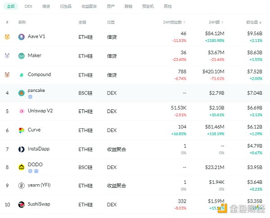The width and height of the screenshot is (270, 218).
Task: Click Compound 24H volume $420.10M
Action: coord(213,72)
